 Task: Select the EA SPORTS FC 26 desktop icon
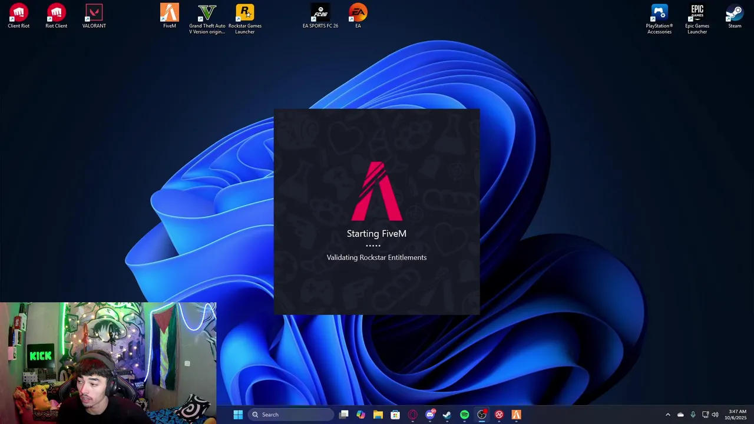coord(320,16)
